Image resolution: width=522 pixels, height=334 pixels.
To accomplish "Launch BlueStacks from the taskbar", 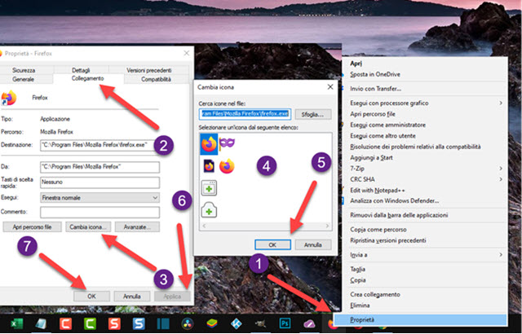I will (212, 323).
